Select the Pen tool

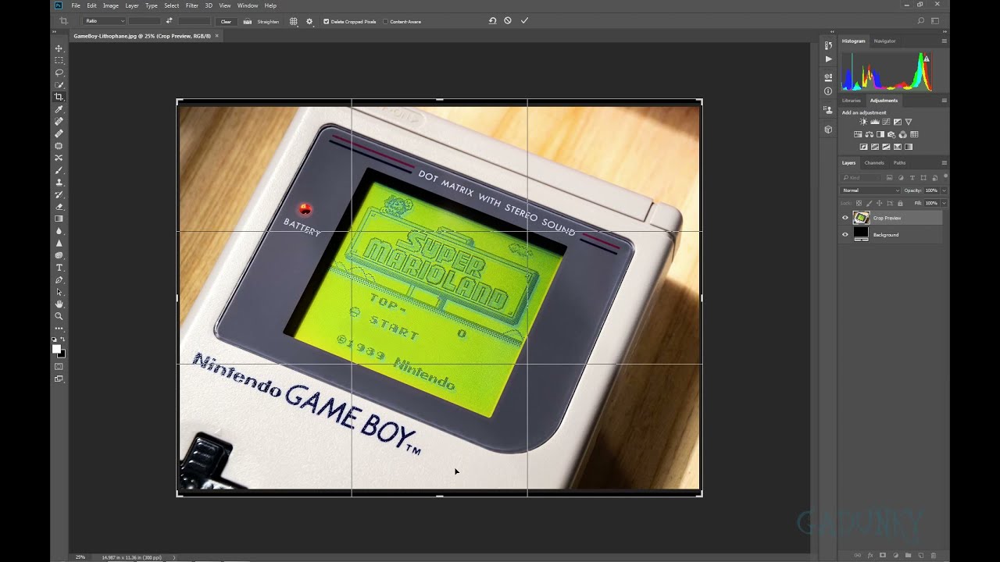59,280
